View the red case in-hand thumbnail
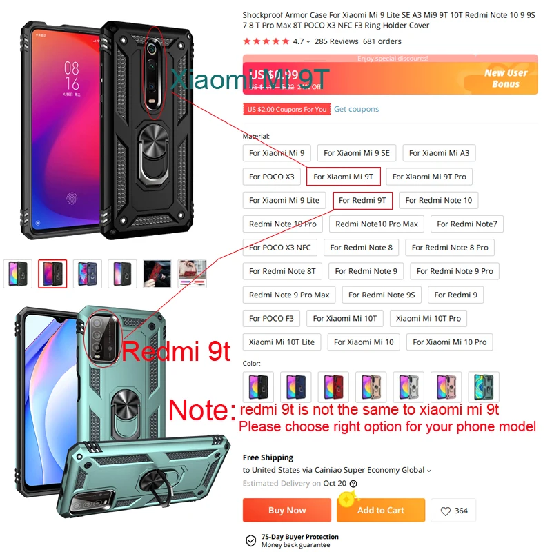552x552 pixels. [x=157, y=273]
